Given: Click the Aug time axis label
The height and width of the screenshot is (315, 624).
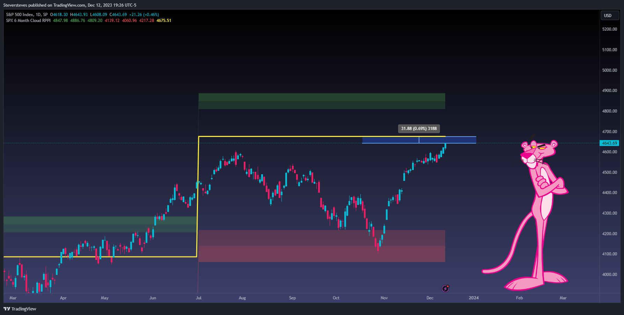Looking at the screenshot, I should (x=242, y=298).
